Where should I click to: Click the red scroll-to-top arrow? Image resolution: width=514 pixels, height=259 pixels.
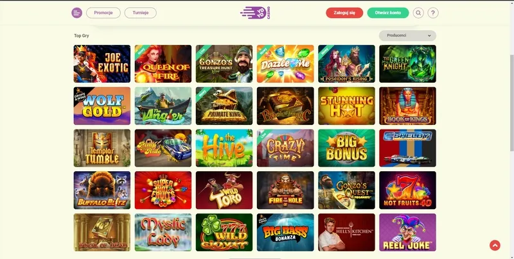click(495, 246)
